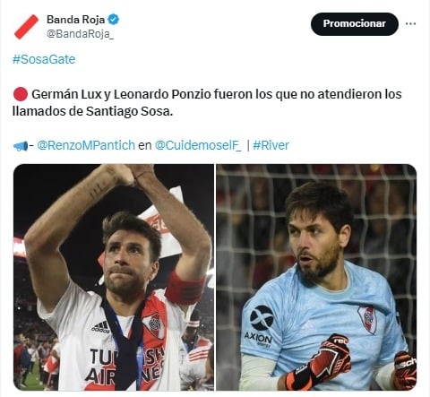Open the @RenzoMPantich mention
430x397 pixels.
pos(86,145)
